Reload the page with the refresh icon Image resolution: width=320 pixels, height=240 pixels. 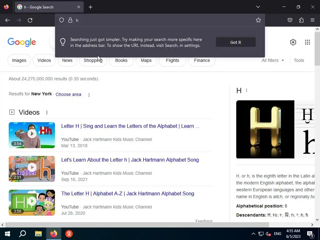(30, 20)
